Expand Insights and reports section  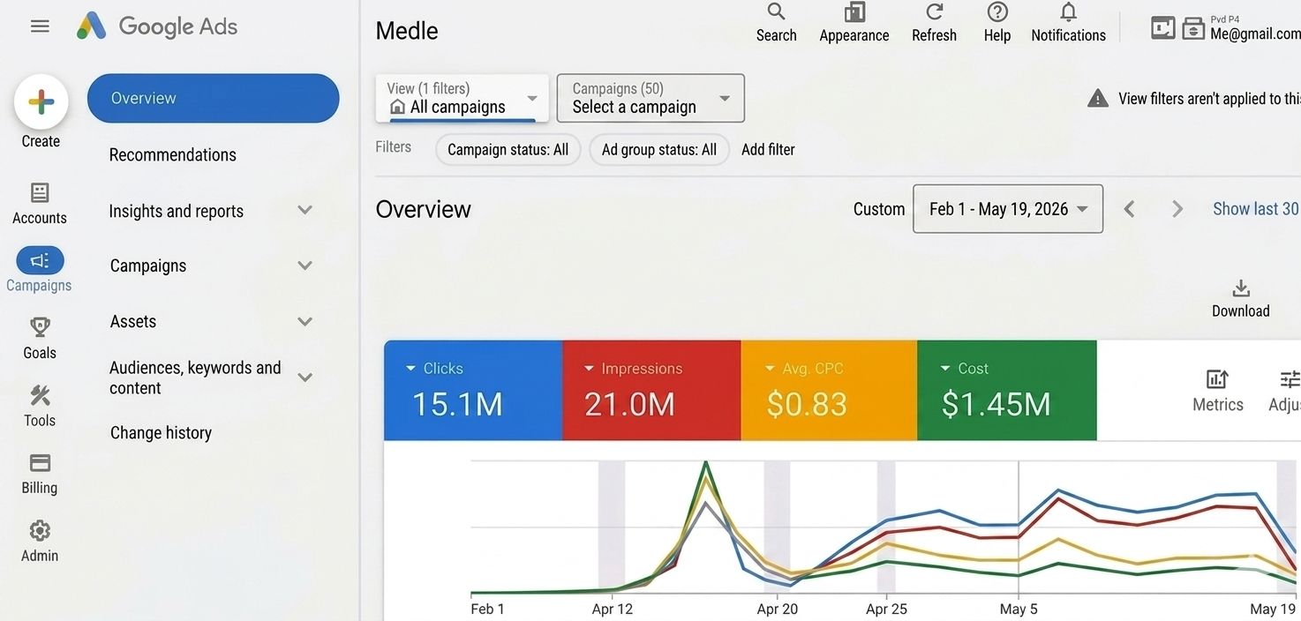[305, 210]
